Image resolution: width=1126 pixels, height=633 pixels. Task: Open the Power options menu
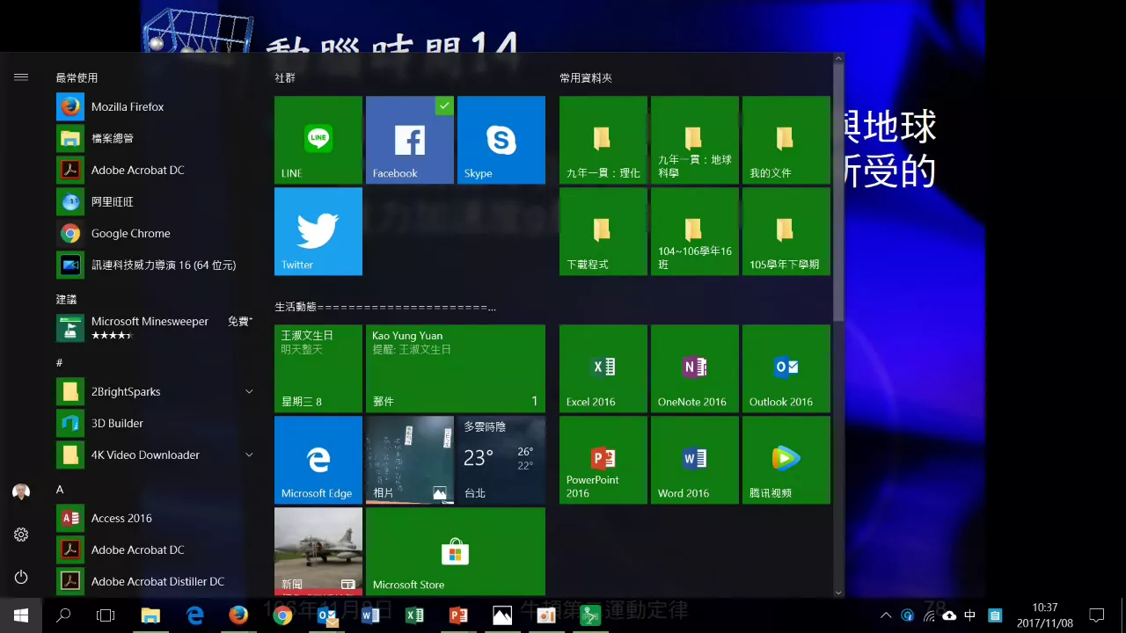point(21,578)
